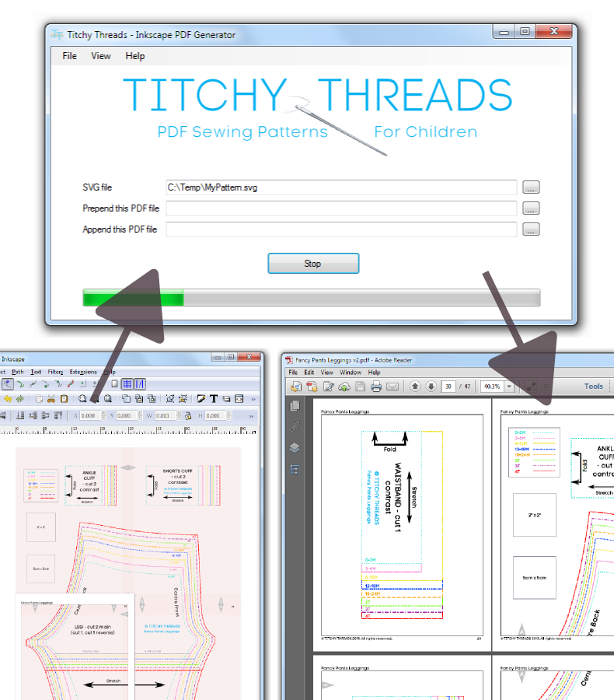Open Window menu in Adobe Reader

[351, 373]
